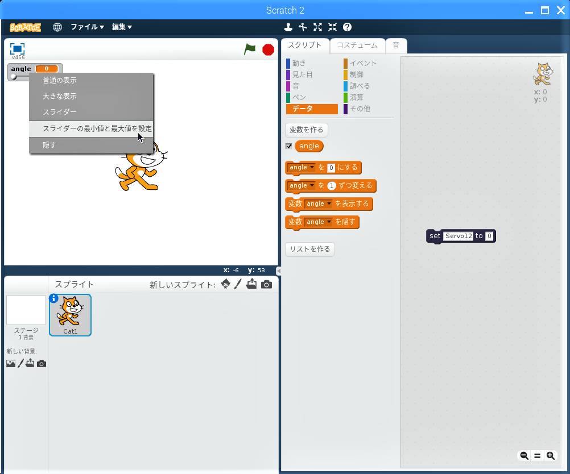Click リストを作る button

click(309, 249)
